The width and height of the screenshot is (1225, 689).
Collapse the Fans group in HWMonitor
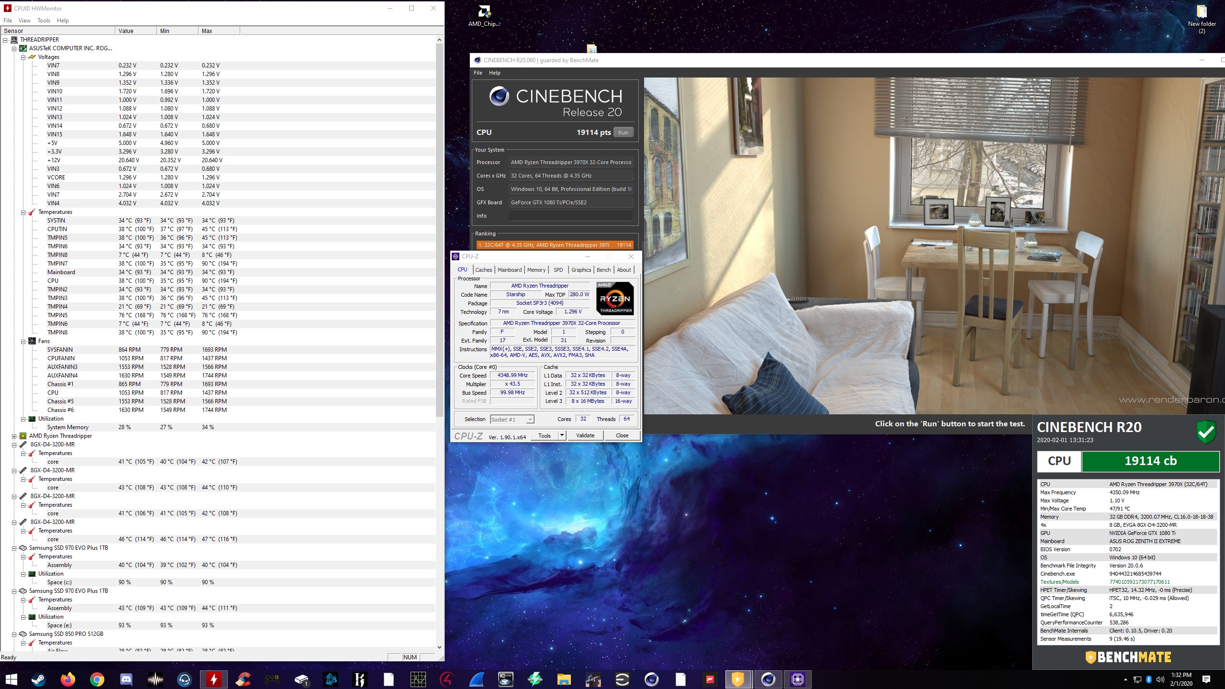(x=23, y=341)
